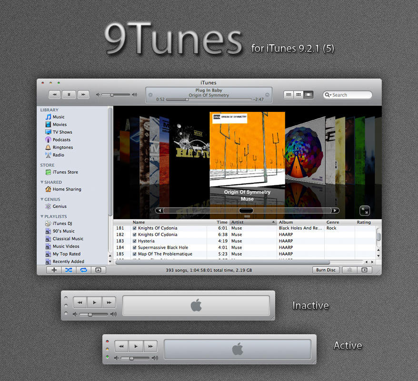Enter full screen Cover Flow
The height and width of the screenshot is (381, 418).
[364, 211]
